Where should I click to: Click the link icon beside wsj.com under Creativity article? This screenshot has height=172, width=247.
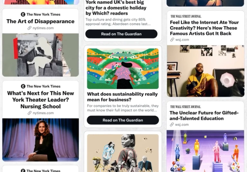point(172,40)
